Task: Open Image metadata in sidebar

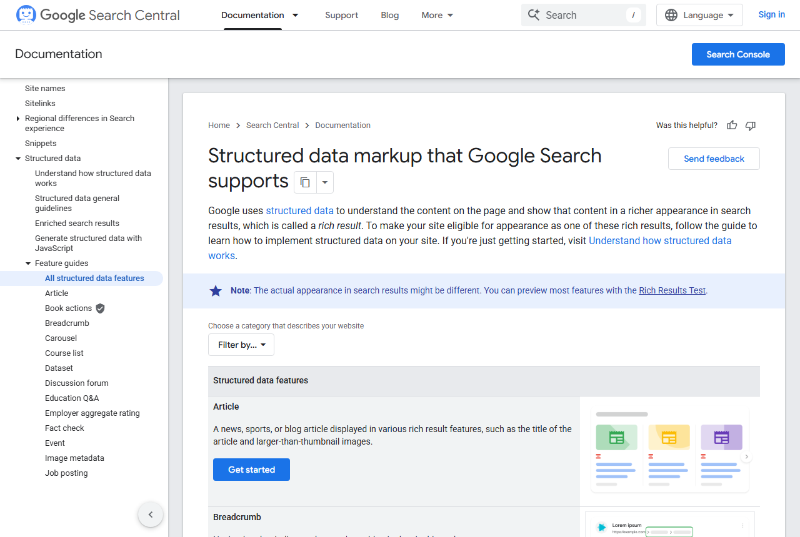Action: (x=74, y=458)
